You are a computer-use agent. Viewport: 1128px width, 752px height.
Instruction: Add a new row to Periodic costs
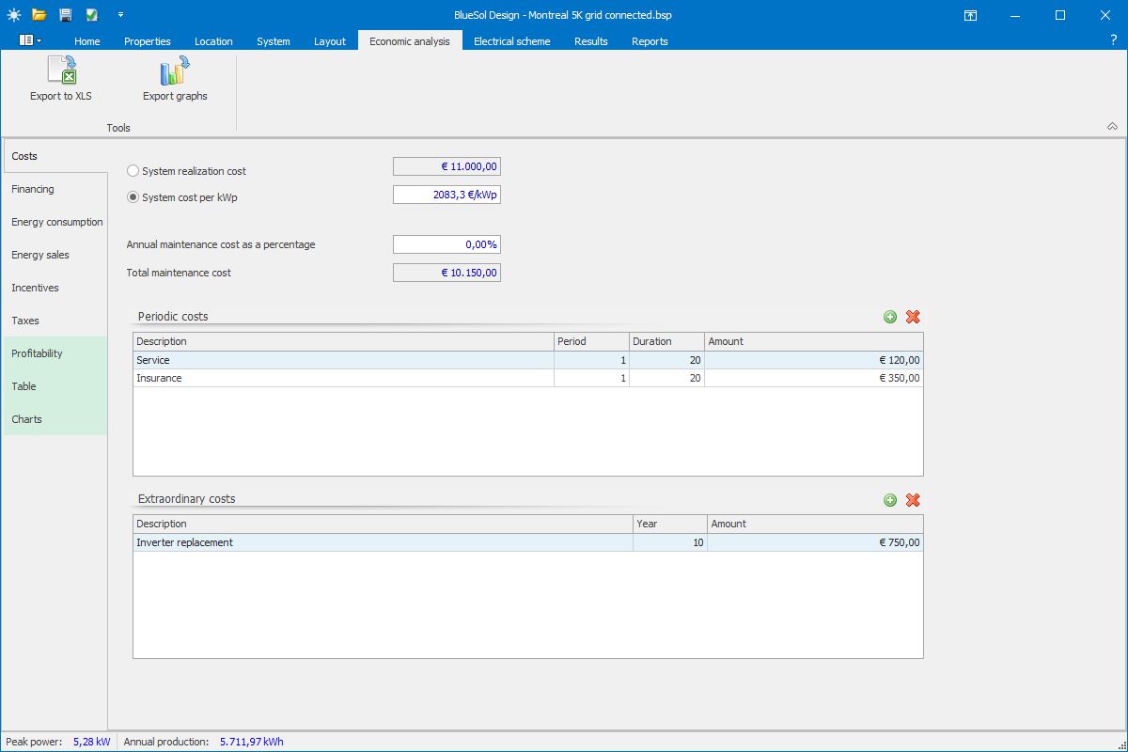coord(890,317)
